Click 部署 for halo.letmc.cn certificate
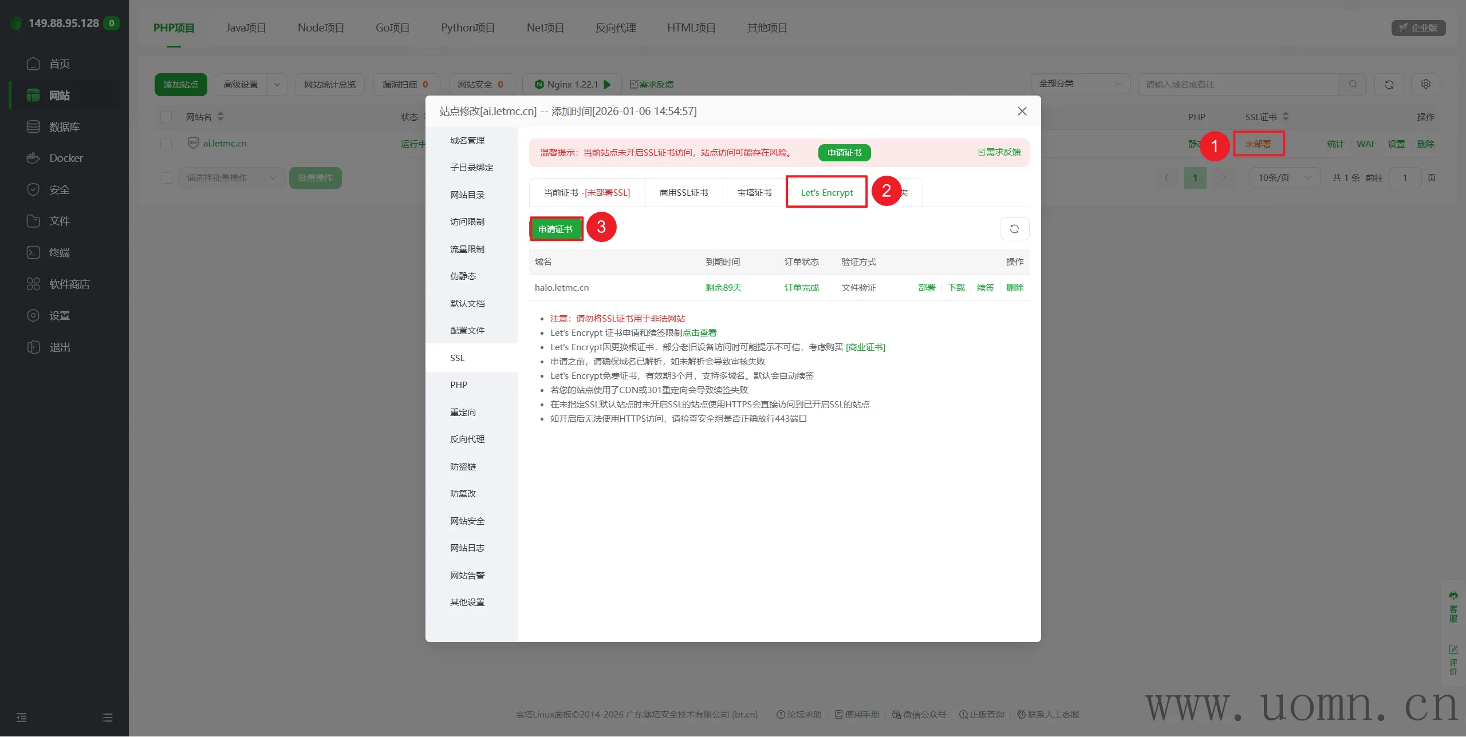1466x737 pixels. (926, 287)
